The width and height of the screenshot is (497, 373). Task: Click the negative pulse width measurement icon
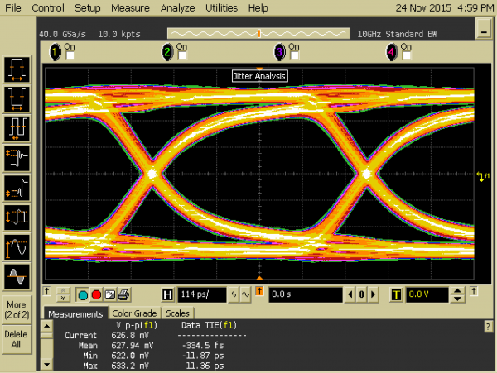(x=17, y=98)
